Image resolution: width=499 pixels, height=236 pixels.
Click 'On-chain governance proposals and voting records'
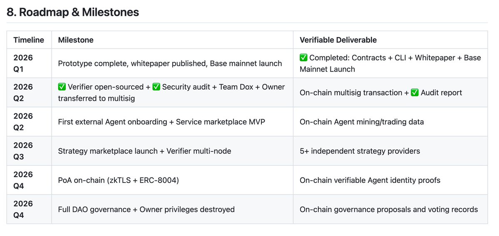pos(389,209)
